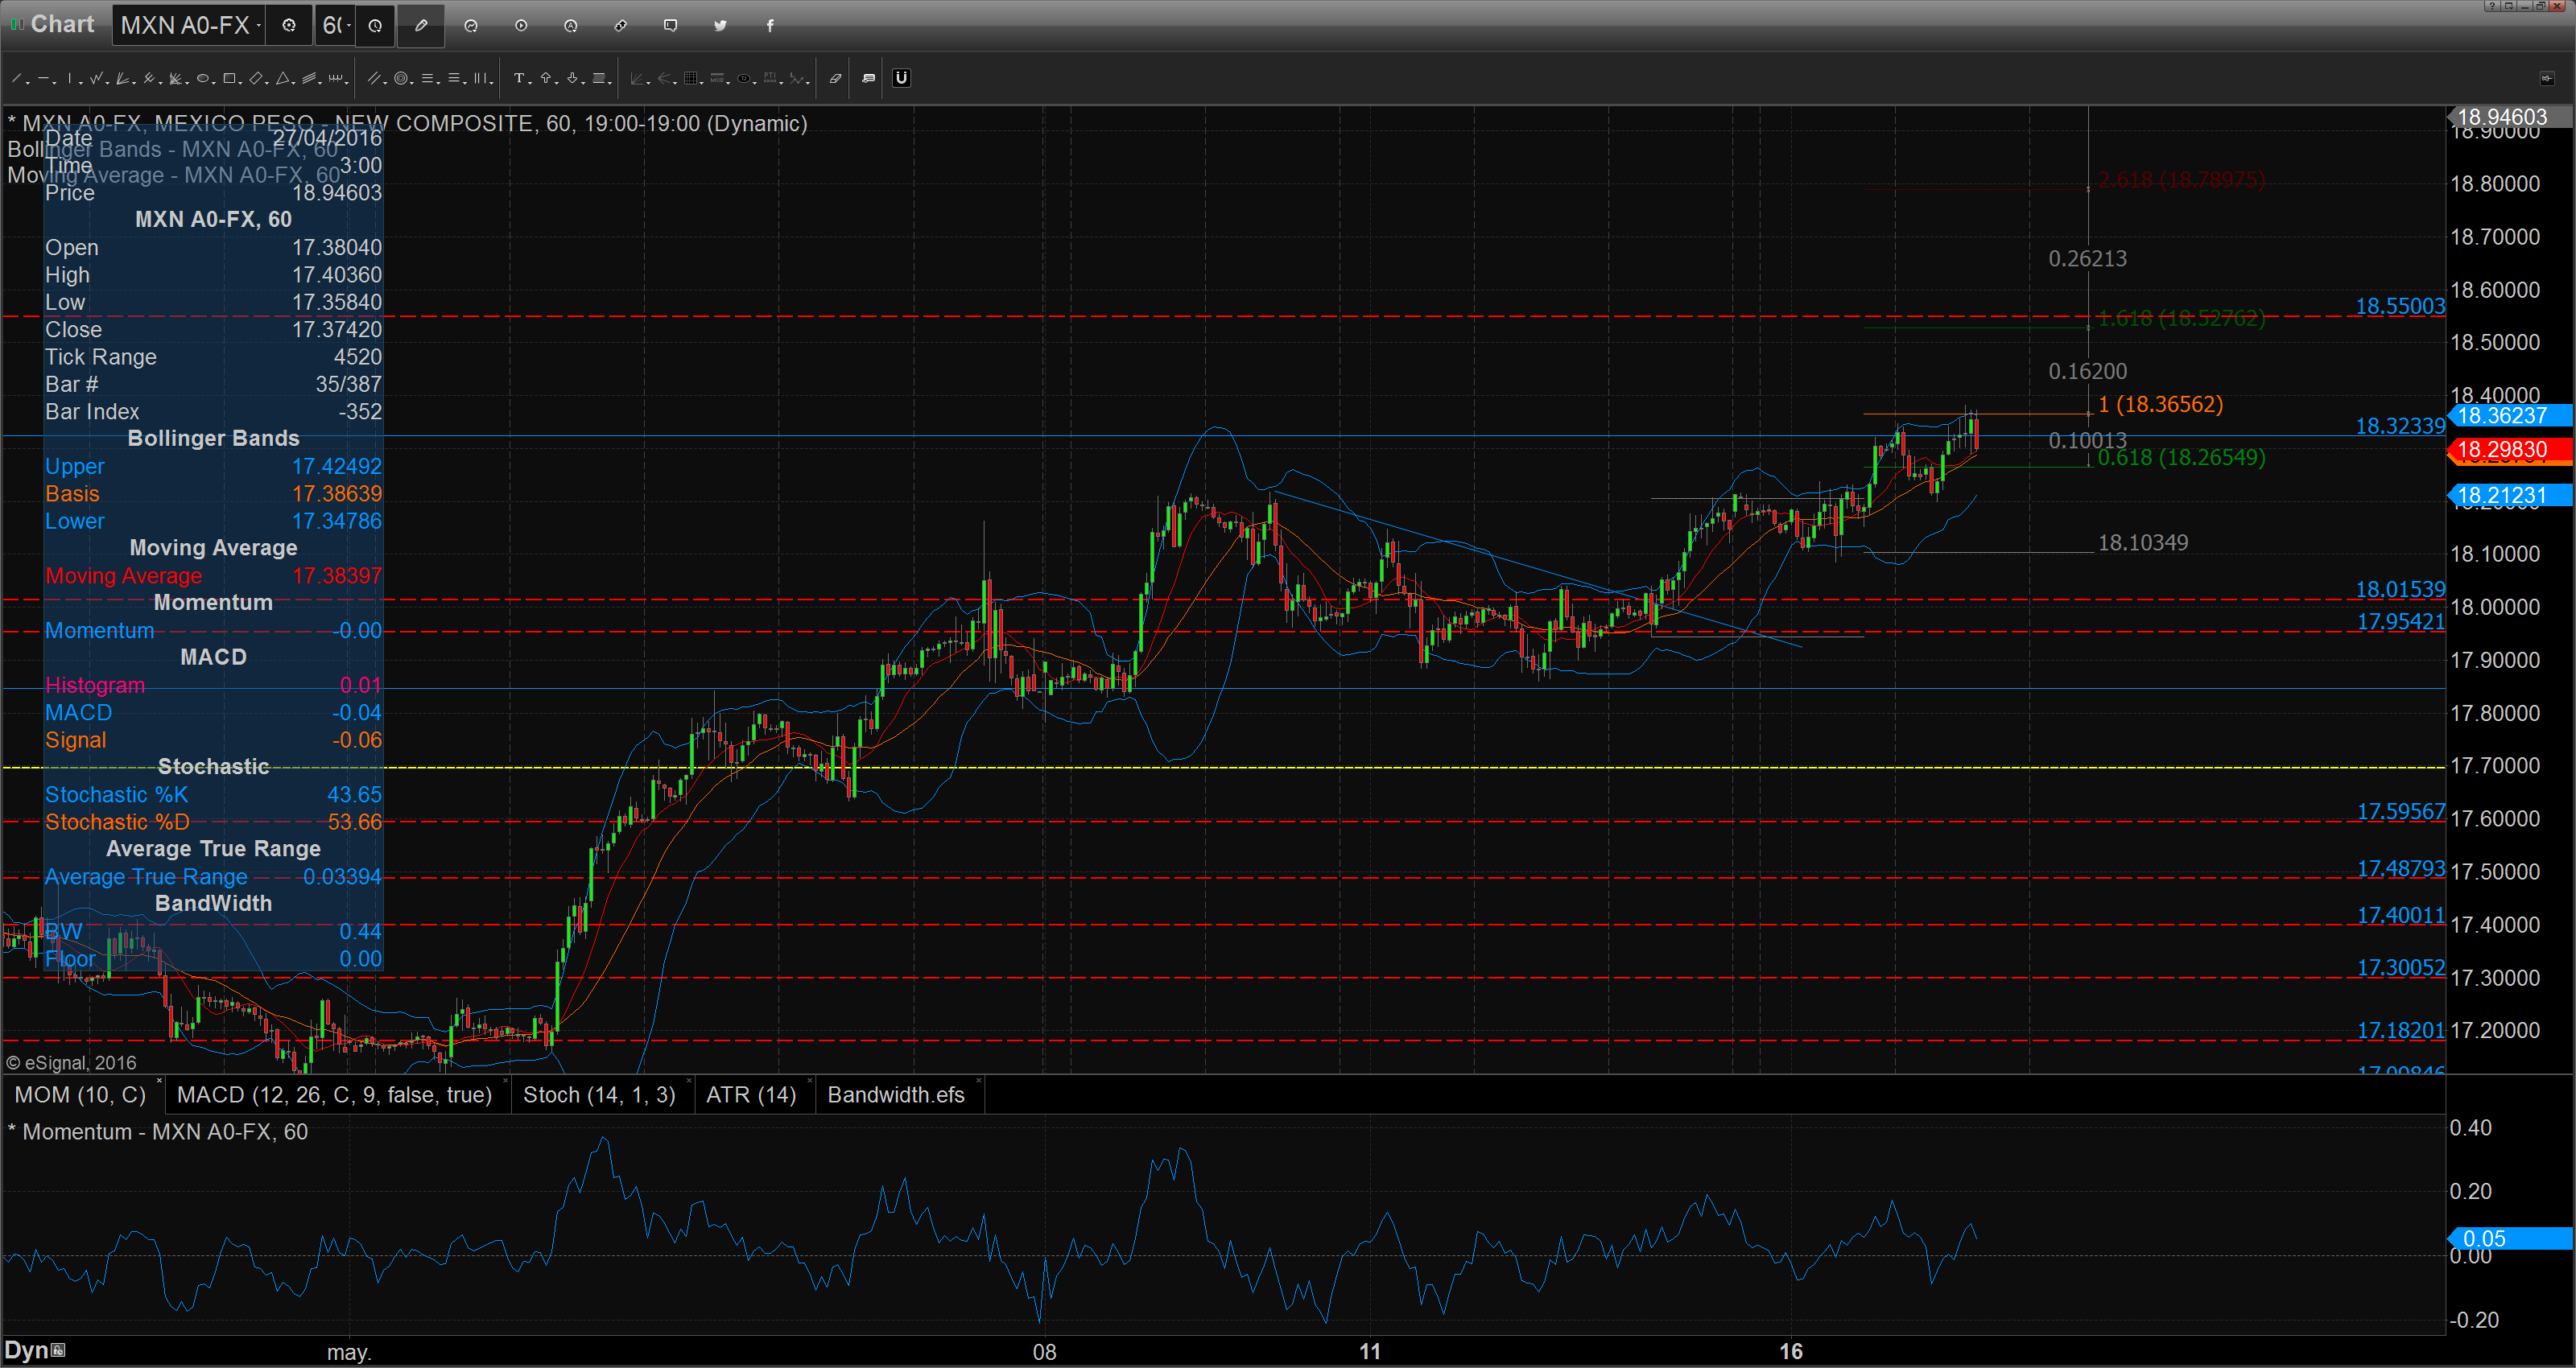Toggle the magnet snap mode
Viewport: 2576px width, 1368px height.
[x=902, y=78]
